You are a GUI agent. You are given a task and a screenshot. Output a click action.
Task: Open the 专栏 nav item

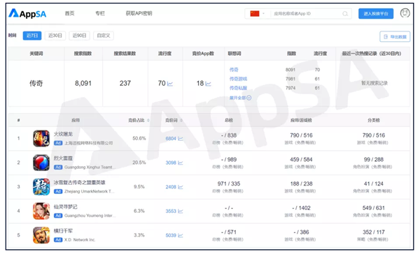coord(100,13)
